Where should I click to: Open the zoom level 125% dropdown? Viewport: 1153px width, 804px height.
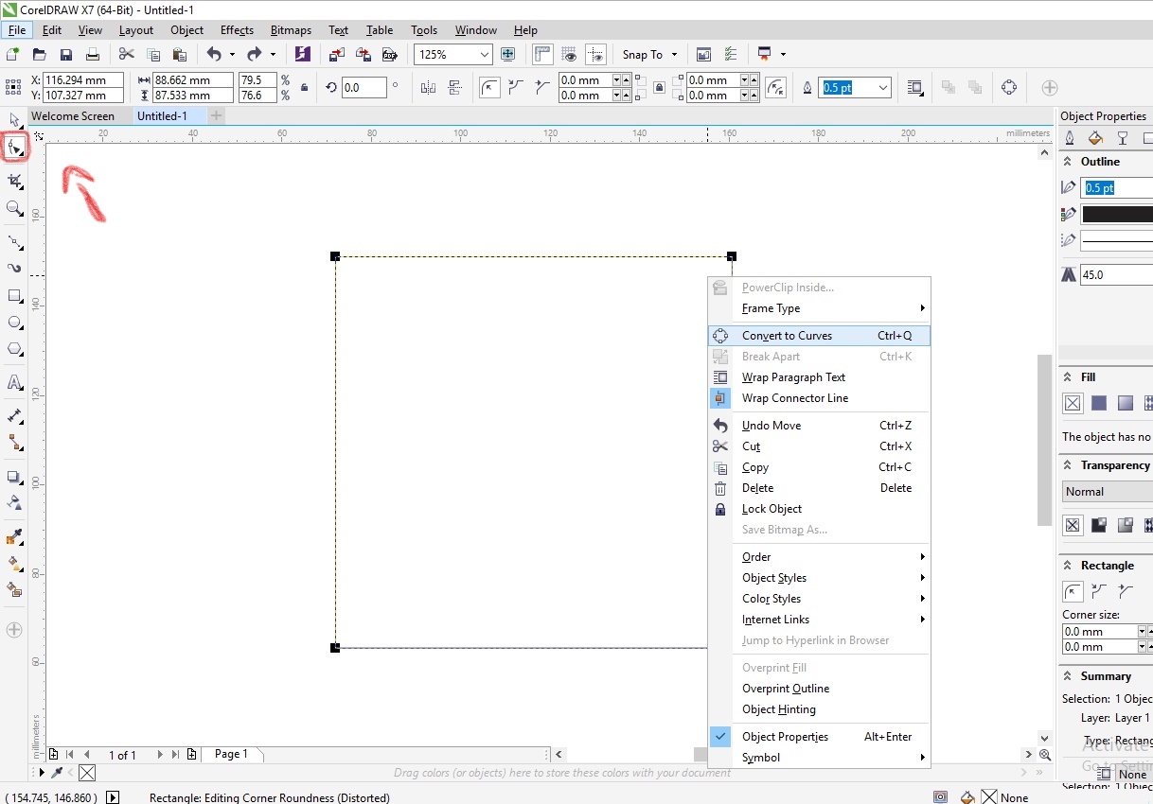[484, 55]
